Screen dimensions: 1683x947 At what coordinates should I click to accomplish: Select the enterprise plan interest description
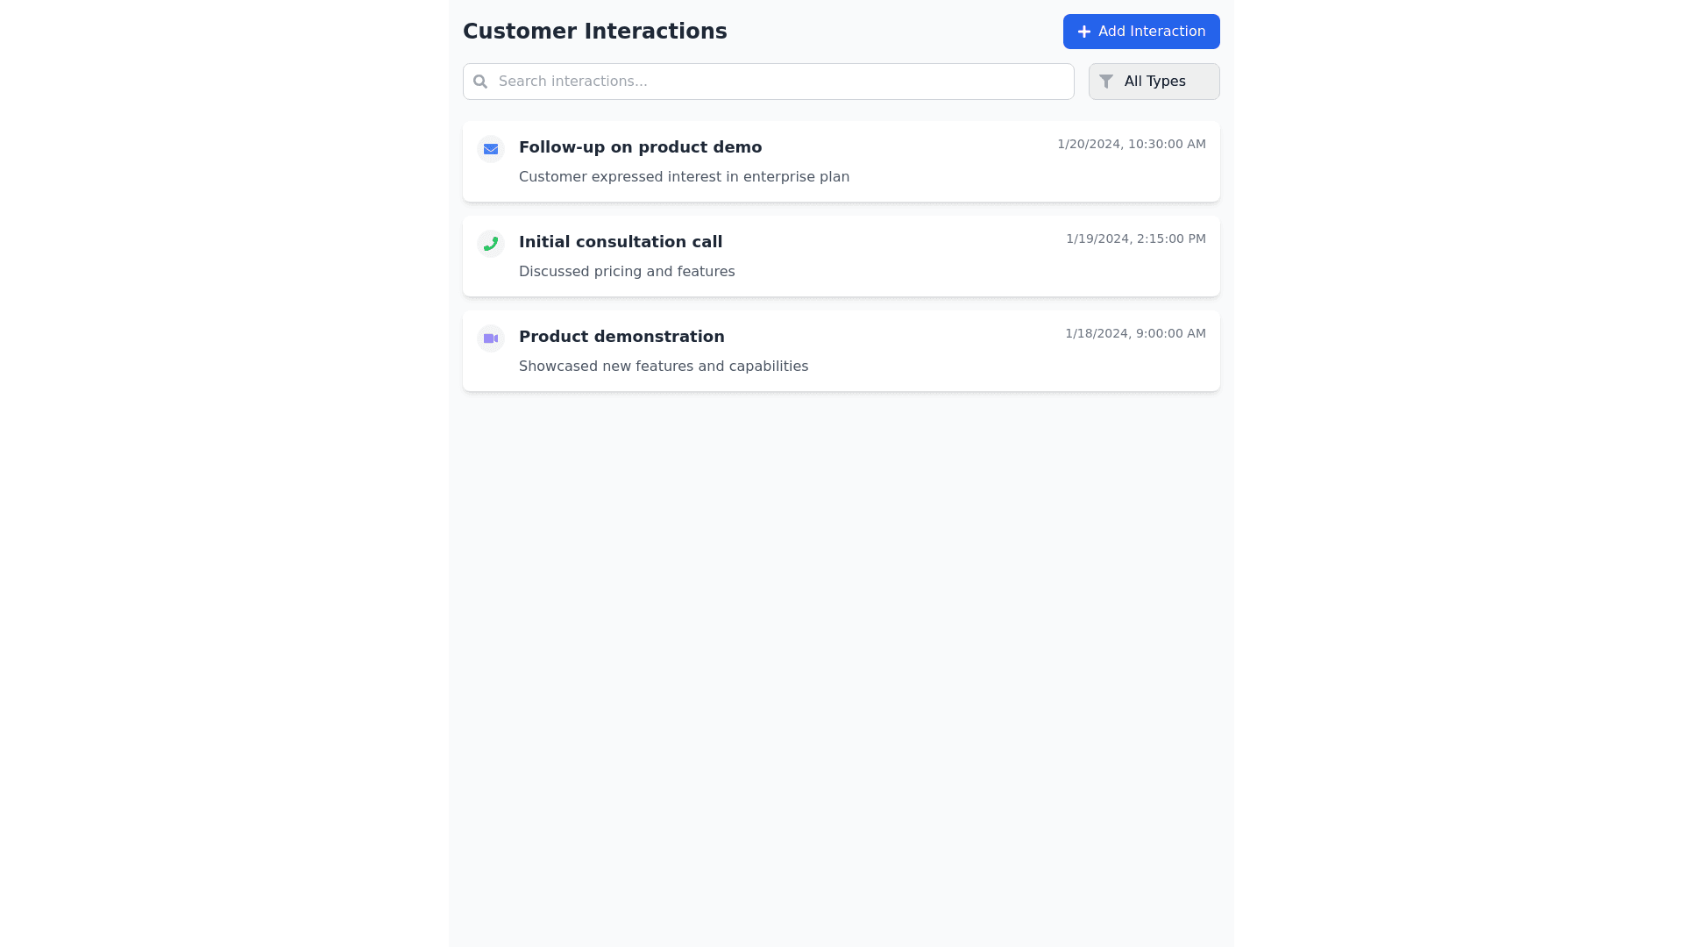click(x=684, y=177)
